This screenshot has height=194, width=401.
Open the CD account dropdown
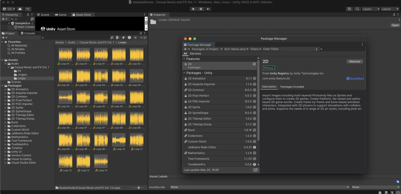[9, 9]
